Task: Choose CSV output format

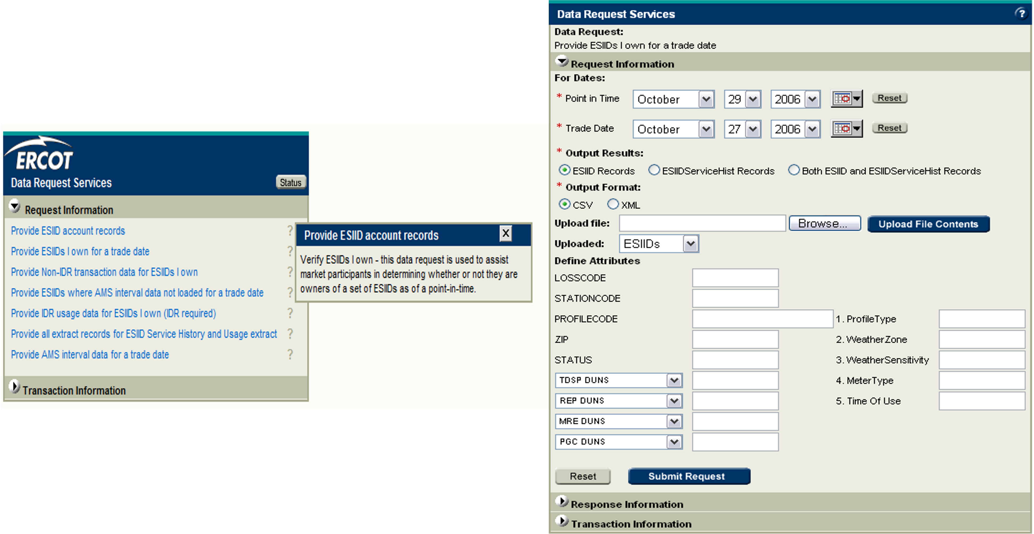Action: [x=564, y=204]
